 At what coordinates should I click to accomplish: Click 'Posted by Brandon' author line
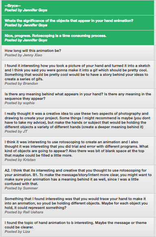click(21, 84)
